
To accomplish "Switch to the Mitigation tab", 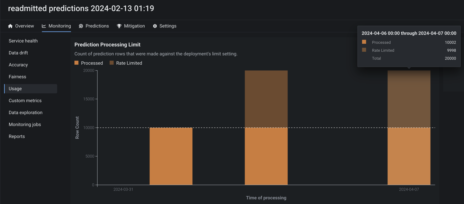I will click(x=134, y=26).
